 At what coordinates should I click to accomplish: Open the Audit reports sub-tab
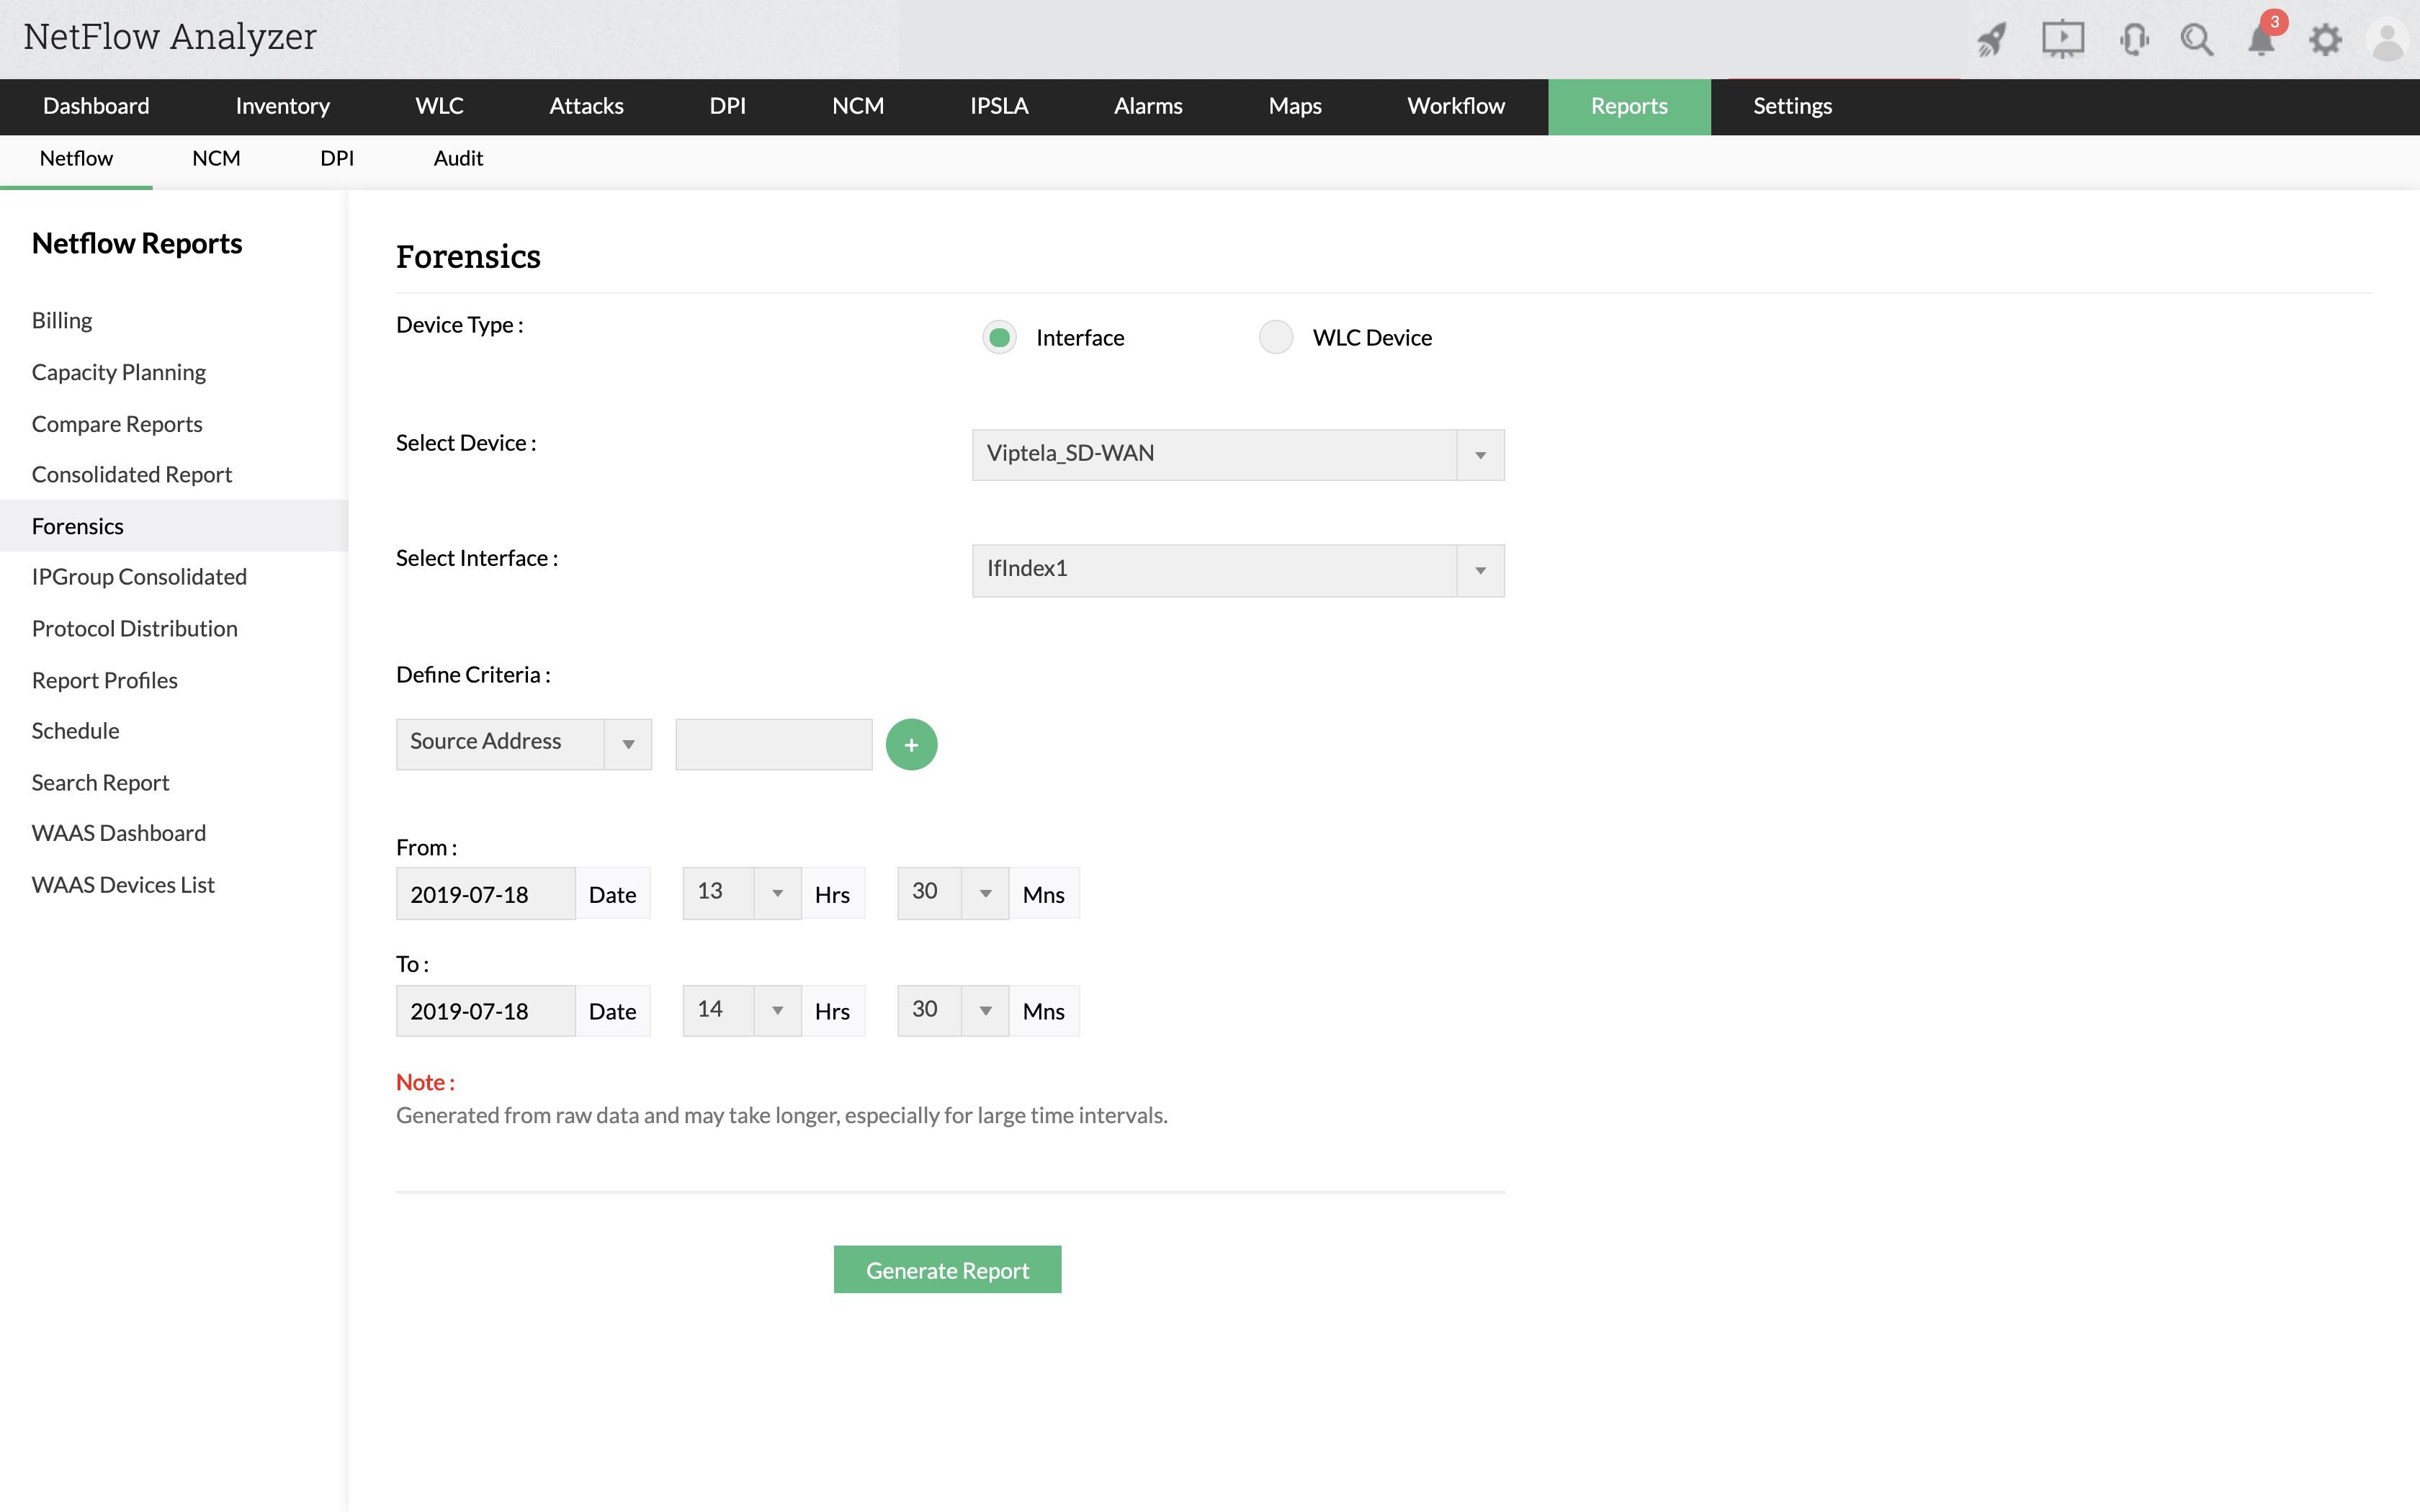coord(458,158)
